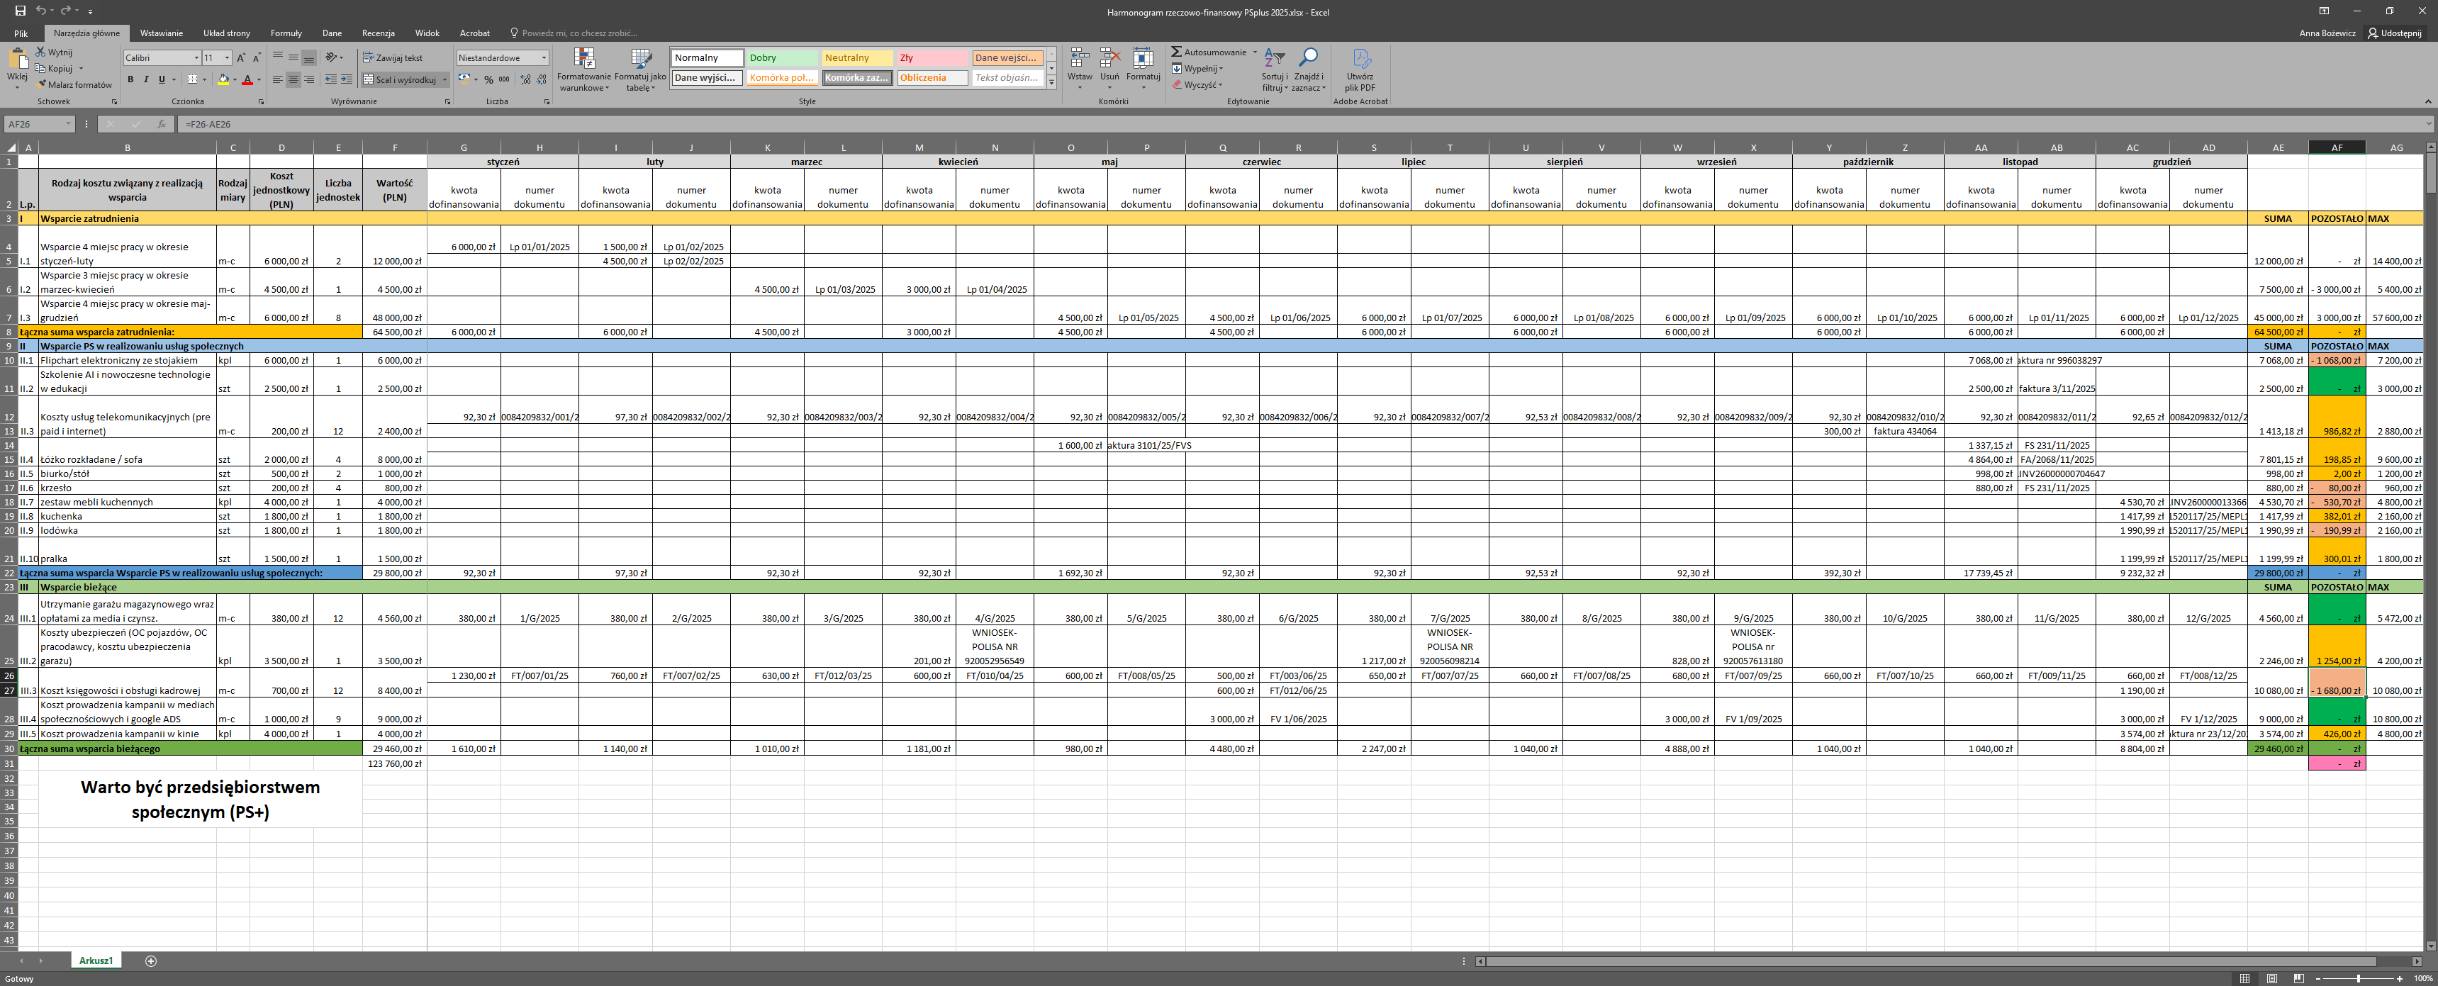The width and height of the screenshot is (2438, 986).
Task: Open the number format dropdown Niestandardowe
Action: pyautogui.click(x=544, y=57)
